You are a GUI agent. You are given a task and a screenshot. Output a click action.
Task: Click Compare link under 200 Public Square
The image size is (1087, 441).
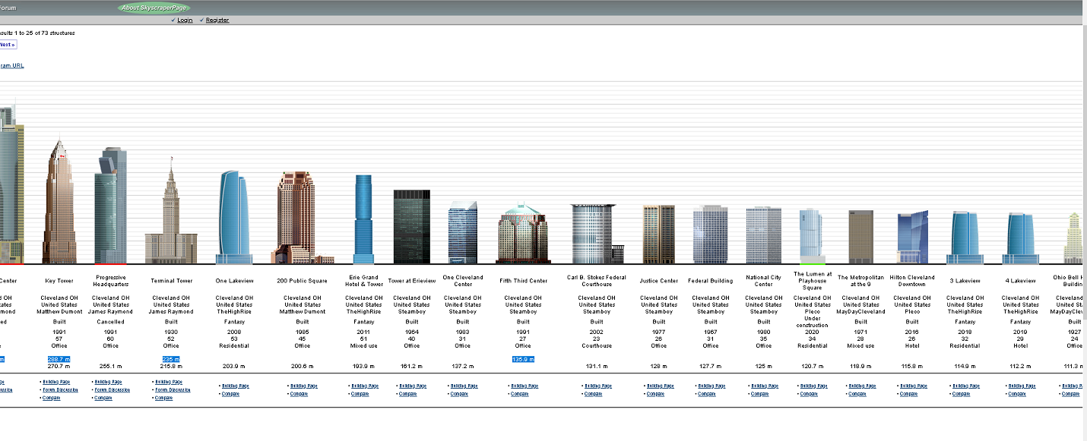(299, 394)
